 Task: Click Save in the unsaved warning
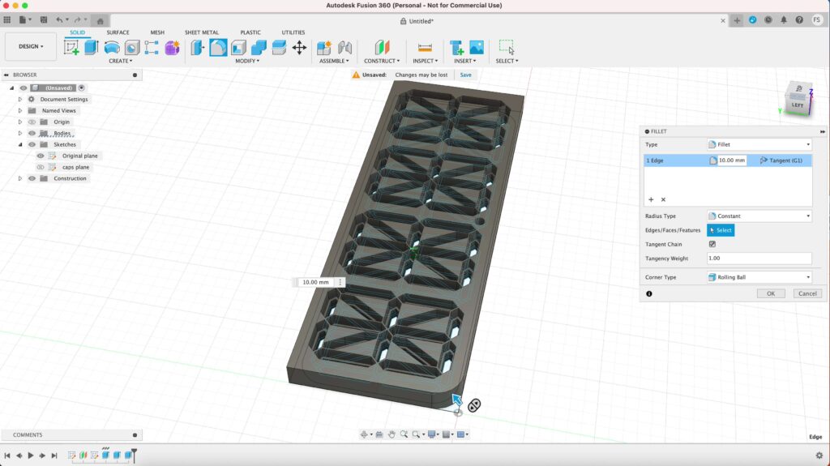coord(465,75)
